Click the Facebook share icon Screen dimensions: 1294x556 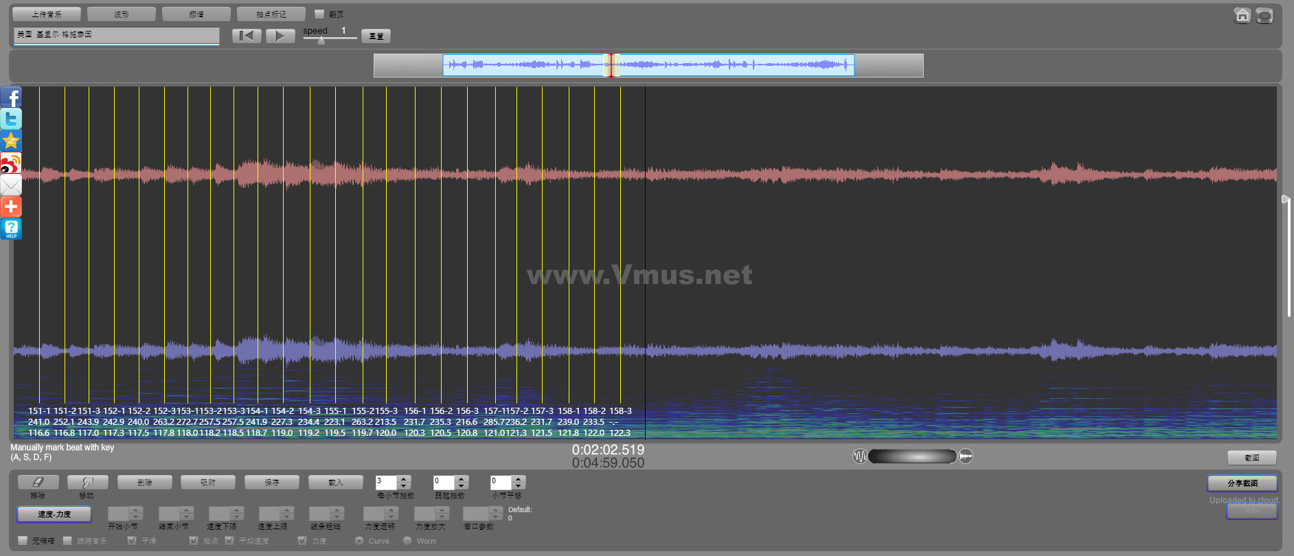click(x=11, y=97)
